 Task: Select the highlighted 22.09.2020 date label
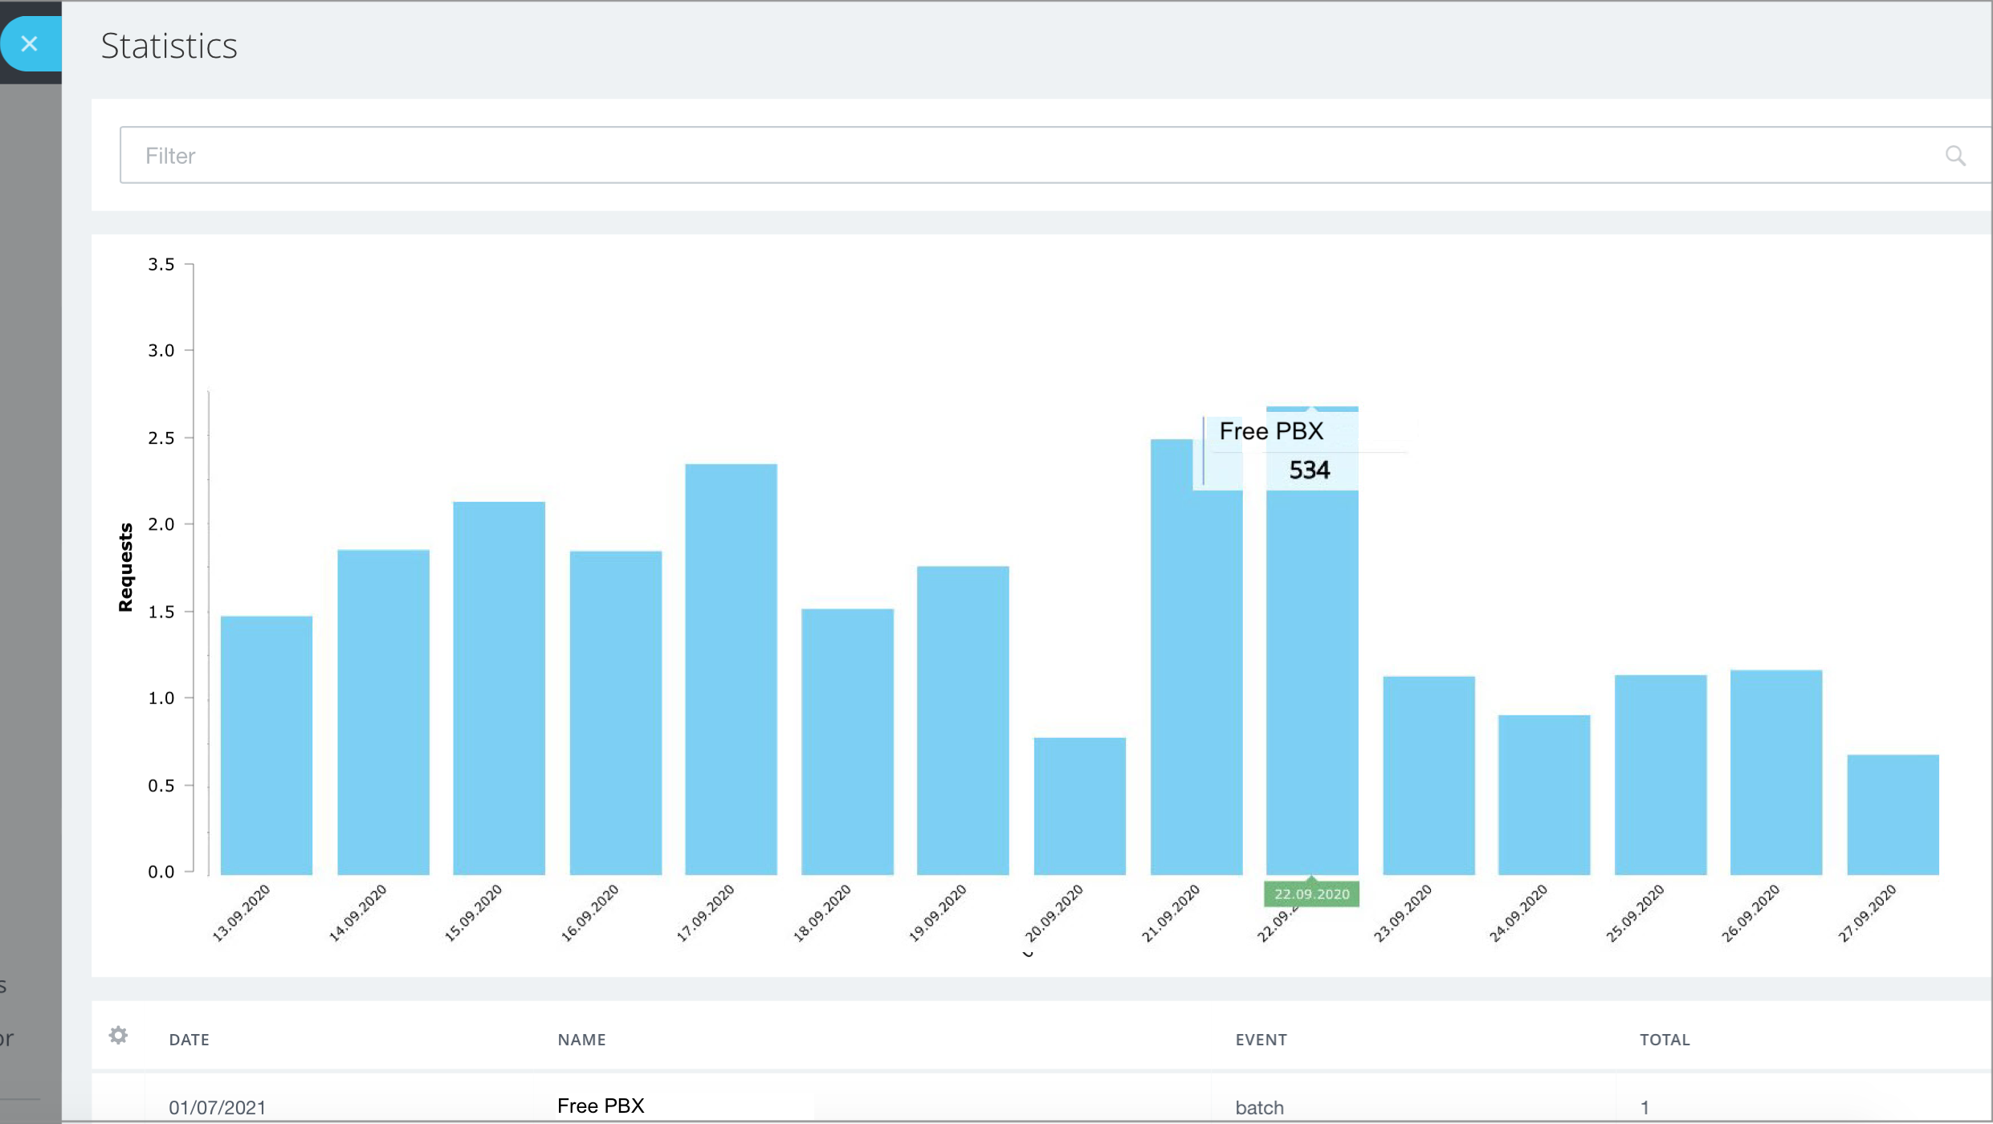click(x=1310, y=893)
